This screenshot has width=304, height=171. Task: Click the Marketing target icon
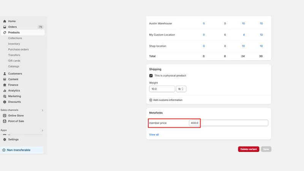pos(5,96)
